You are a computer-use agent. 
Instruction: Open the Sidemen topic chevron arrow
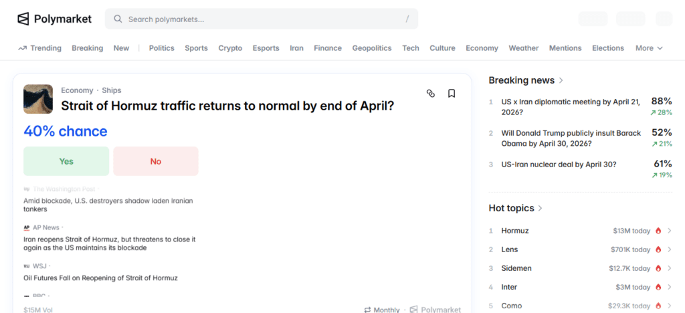669,268
